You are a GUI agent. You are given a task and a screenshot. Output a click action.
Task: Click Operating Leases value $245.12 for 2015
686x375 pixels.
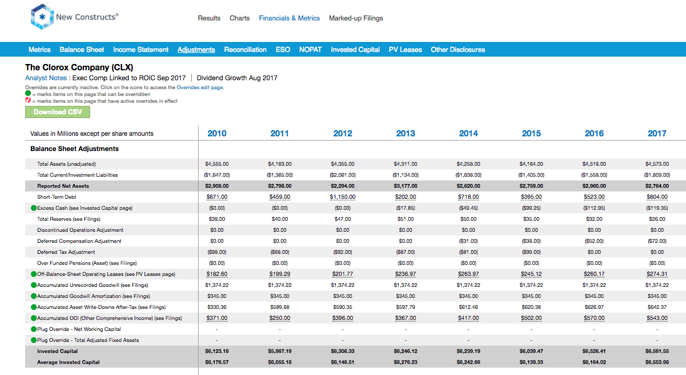point(531,274)
